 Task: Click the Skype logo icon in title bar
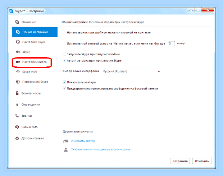coord(11,11)
